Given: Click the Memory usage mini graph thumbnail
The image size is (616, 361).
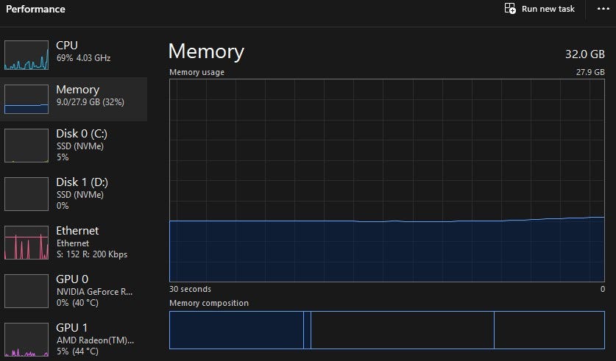Looking at the screenshot, I should click(x=27, y=99).
